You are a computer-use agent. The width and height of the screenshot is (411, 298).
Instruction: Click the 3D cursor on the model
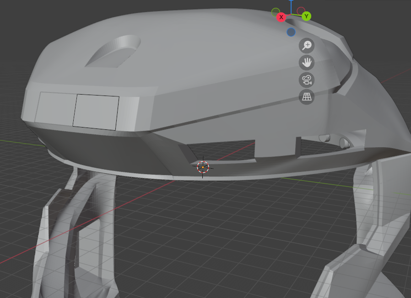pos(203,167)
